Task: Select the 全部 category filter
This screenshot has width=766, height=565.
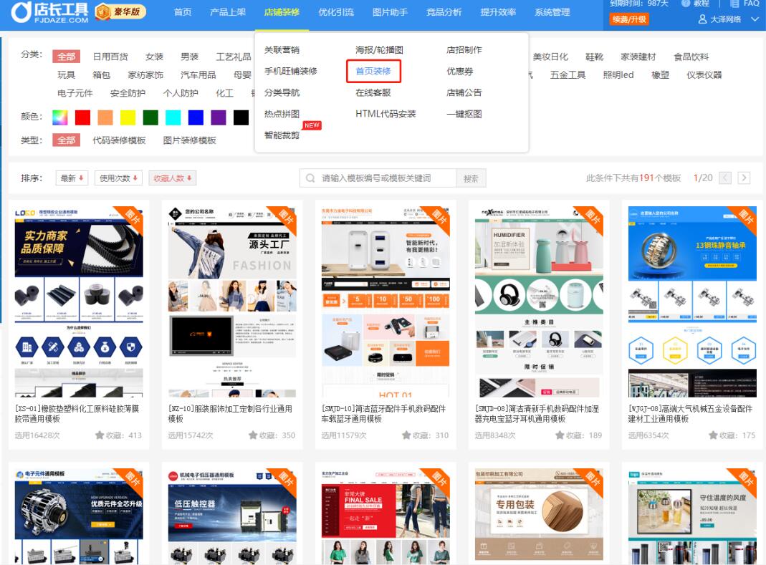Action: [67, 57]
